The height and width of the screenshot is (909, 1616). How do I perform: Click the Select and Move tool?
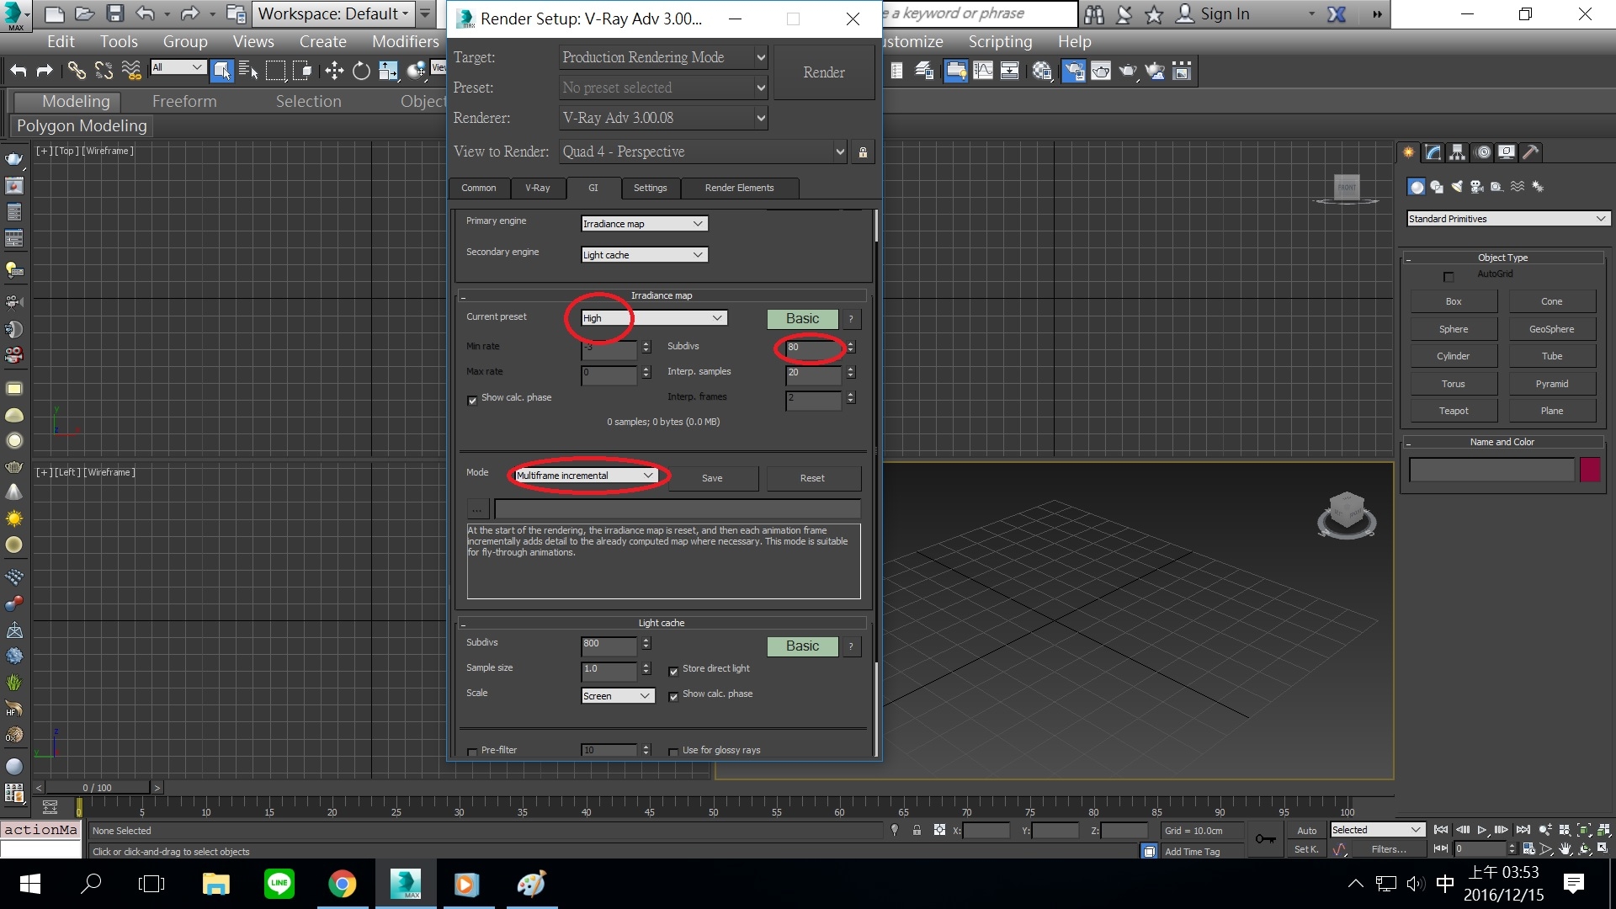point(334,71)
